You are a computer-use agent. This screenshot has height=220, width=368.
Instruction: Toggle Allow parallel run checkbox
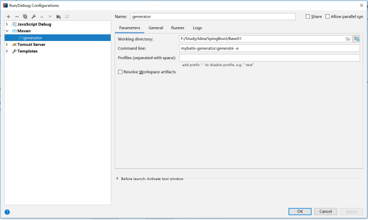click(328, 17)
